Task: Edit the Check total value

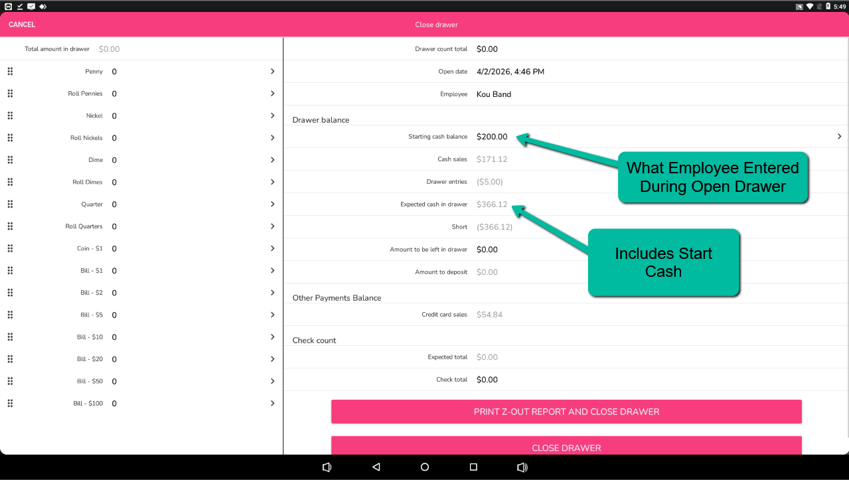Action: click(487, 380)
